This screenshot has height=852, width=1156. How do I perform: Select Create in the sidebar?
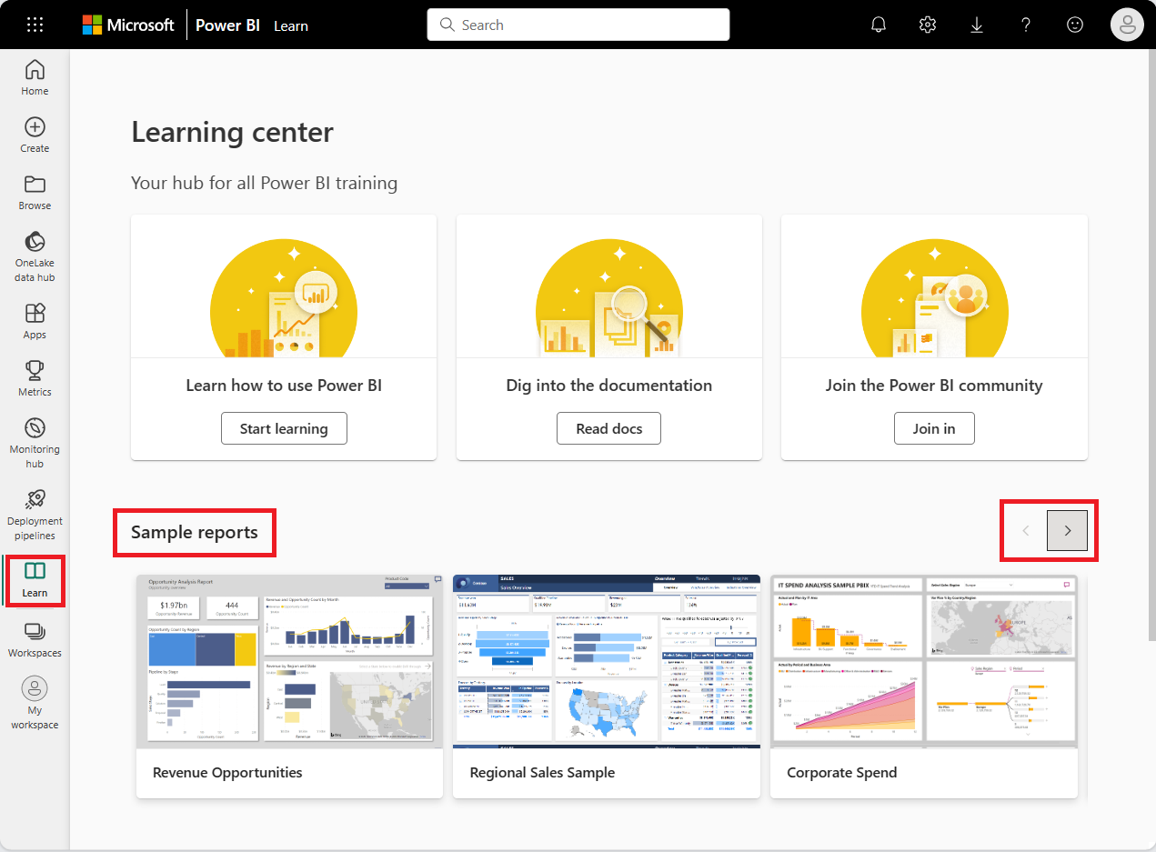coord(35,135)
